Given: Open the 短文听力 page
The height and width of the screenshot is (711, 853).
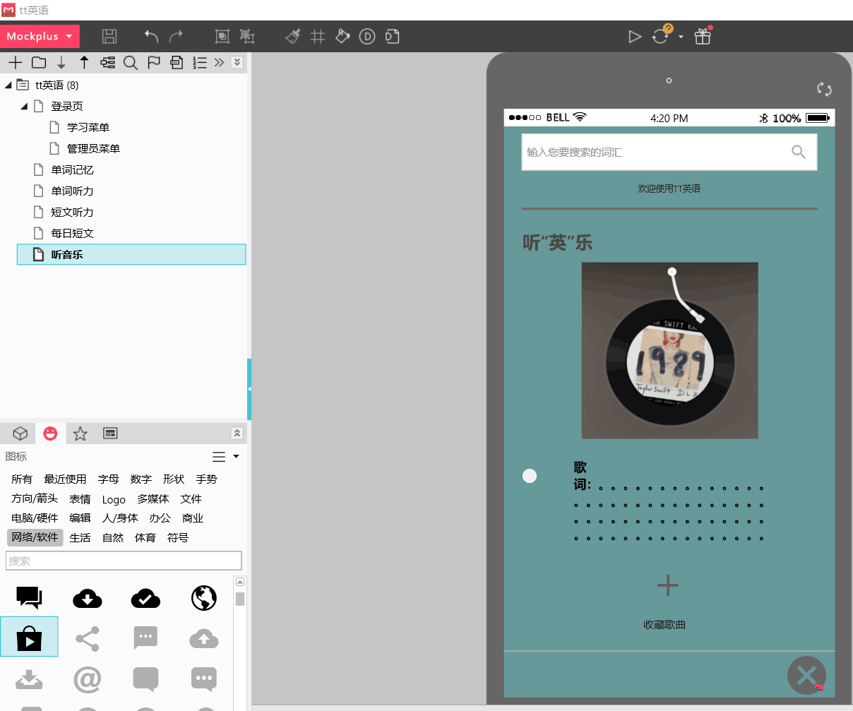Looking at the screenshot, I should click(72, 213).
